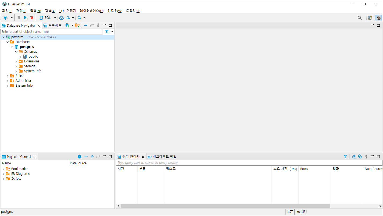
Task: Click the grey Quick search magnifier at top right
Action: (360, 18)
